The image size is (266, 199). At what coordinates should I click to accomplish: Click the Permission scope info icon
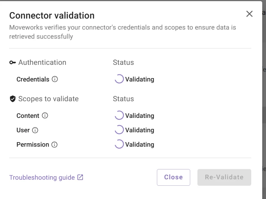point(54,144)
